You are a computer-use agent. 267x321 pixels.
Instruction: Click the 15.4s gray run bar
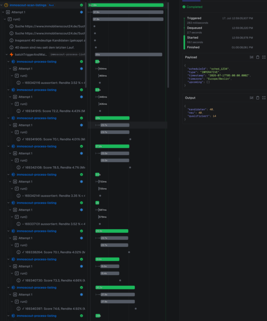pyautogui.click(x=110, y=273)
